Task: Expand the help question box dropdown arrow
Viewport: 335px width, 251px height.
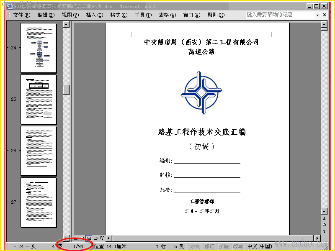Action: pos(317,15)
